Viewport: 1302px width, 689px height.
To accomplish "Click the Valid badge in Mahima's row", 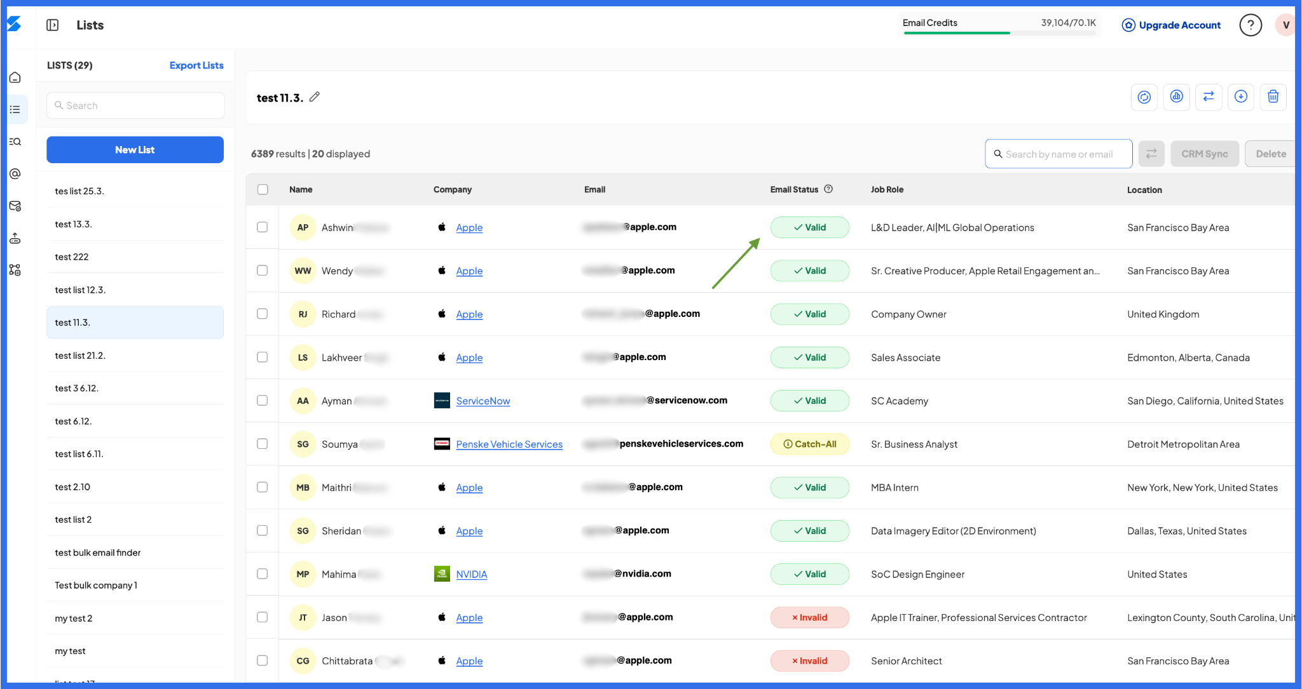I will [809, 574].
